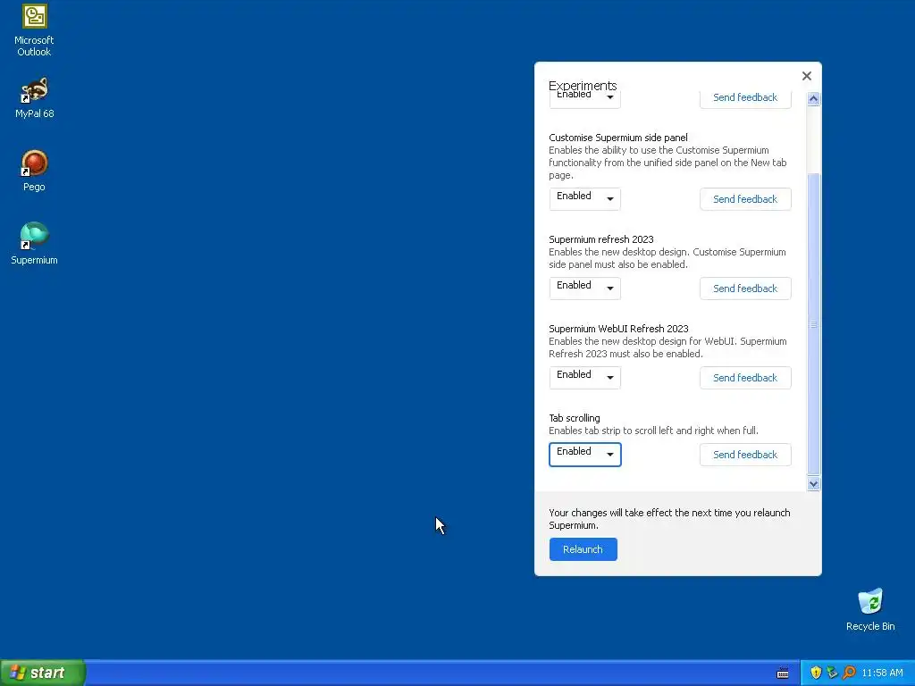The image size is (915, 686).
Task: Click the Tab scrolling experiment title
Action: 575,418
